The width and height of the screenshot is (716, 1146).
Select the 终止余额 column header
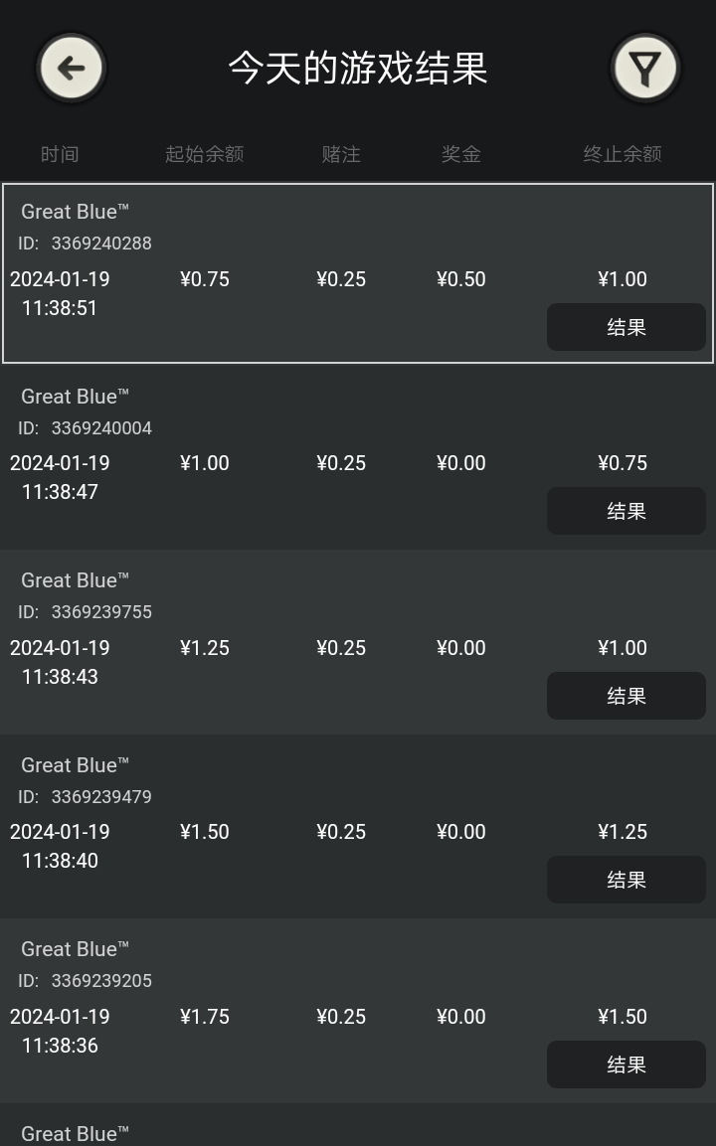pos(623,154)
